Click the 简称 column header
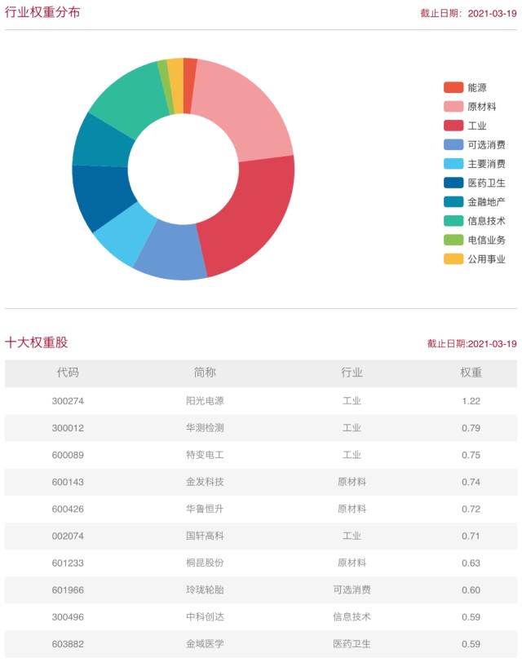The width and height of the screenshot is (522, 662). pos(205,373)
